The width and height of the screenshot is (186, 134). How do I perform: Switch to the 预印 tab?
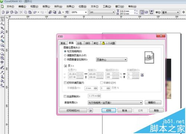tap(88, 43)
